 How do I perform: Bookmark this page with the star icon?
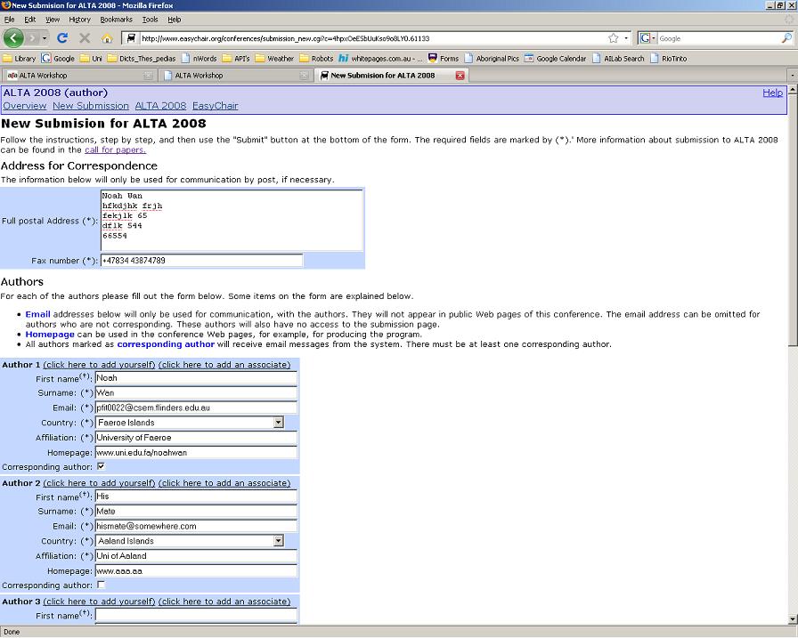coord(614,38)
